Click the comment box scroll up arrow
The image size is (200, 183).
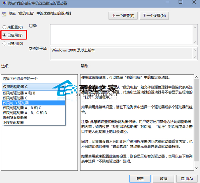(x=195, y=27)
